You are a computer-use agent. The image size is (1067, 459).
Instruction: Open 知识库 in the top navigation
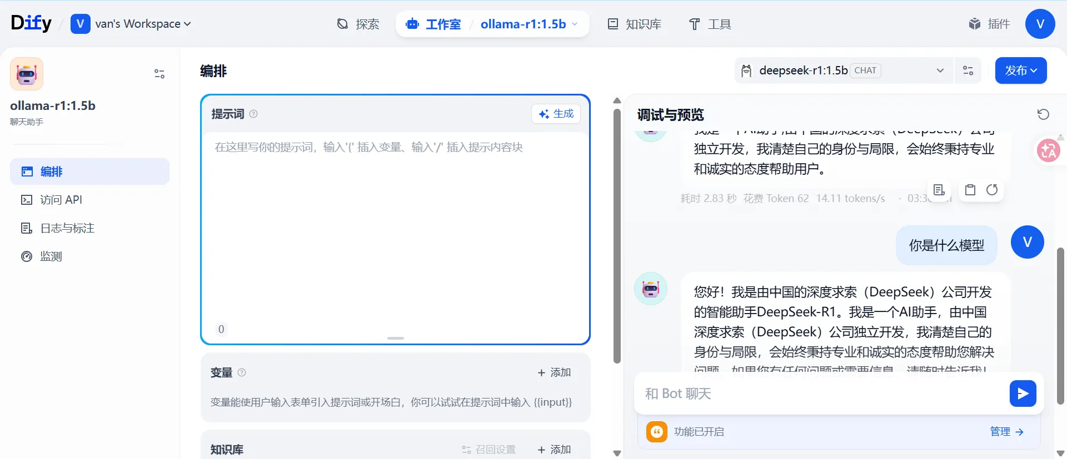tap(634, 24)
